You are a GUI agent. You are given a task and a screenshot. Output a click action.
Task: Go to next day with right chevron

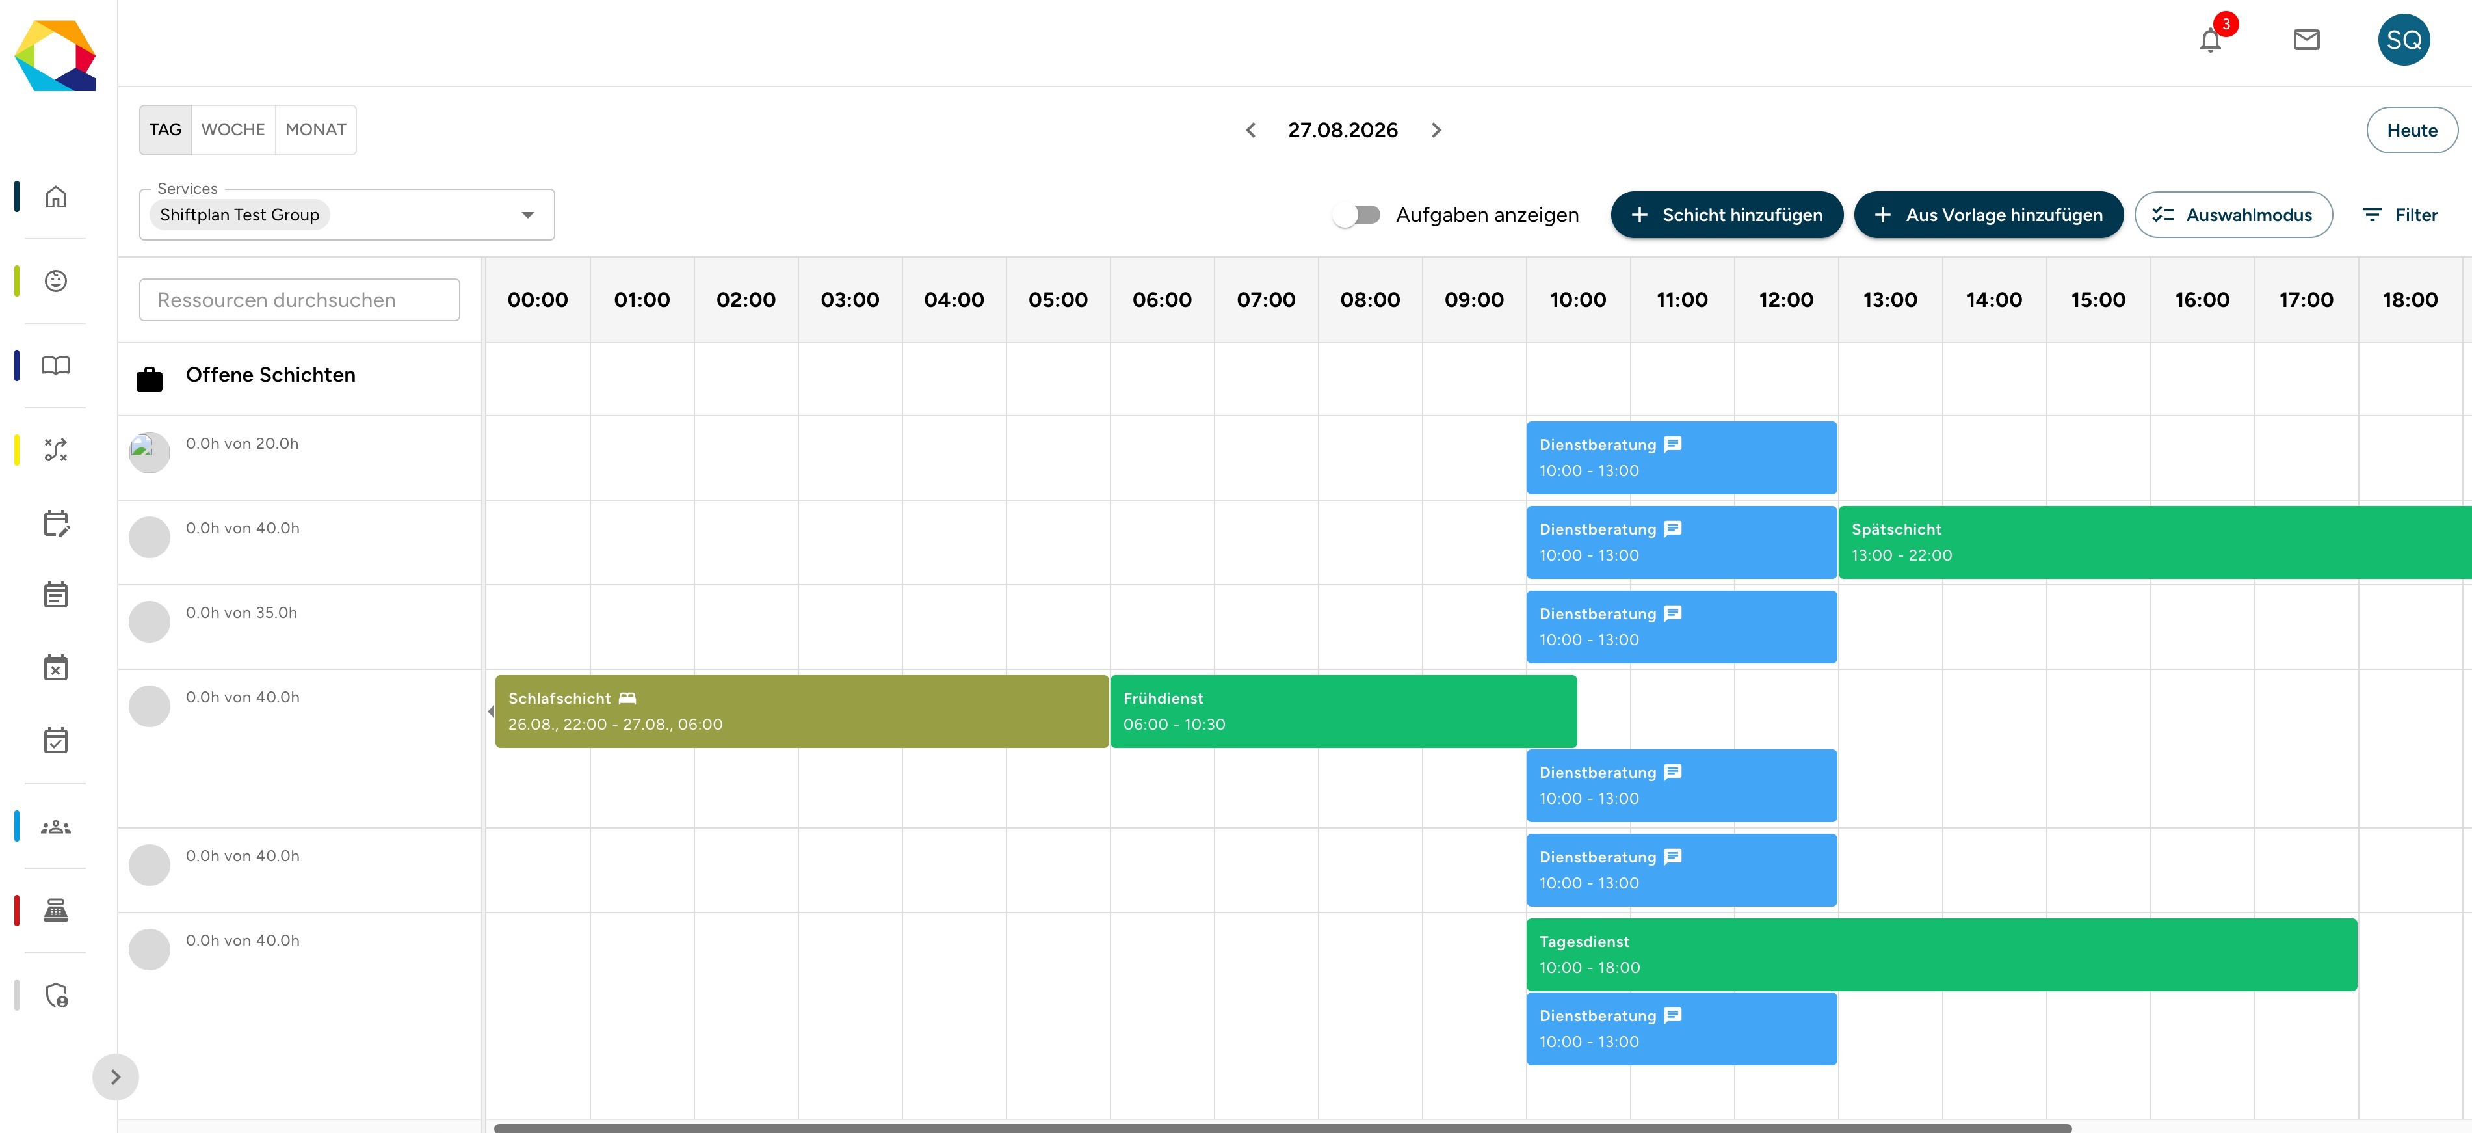click(x=1436, y=129)
